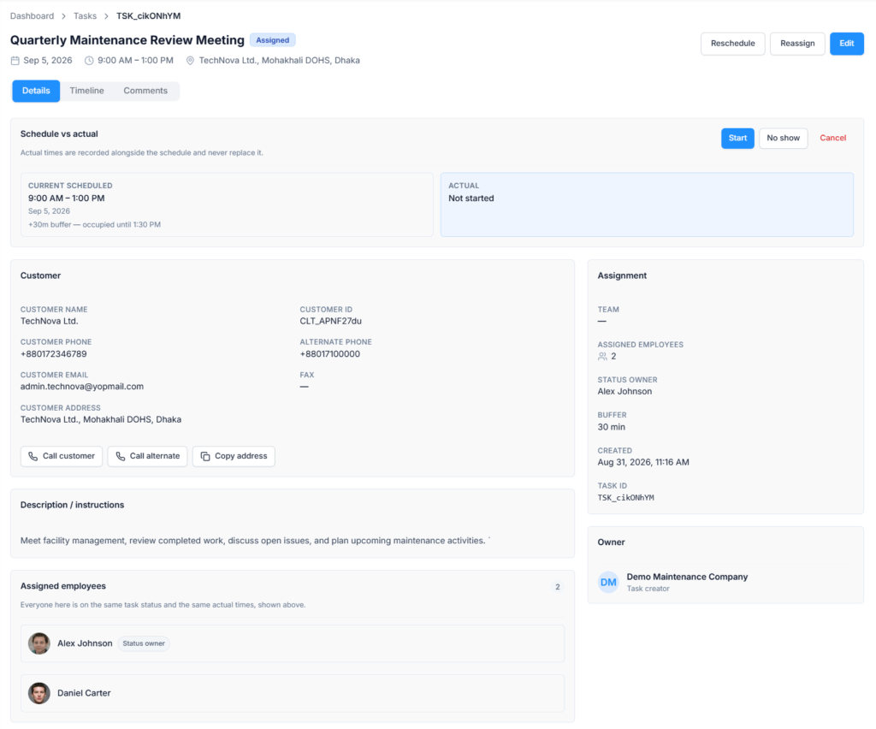
Task: Click the blue Edit button
Action: point(846,44)
